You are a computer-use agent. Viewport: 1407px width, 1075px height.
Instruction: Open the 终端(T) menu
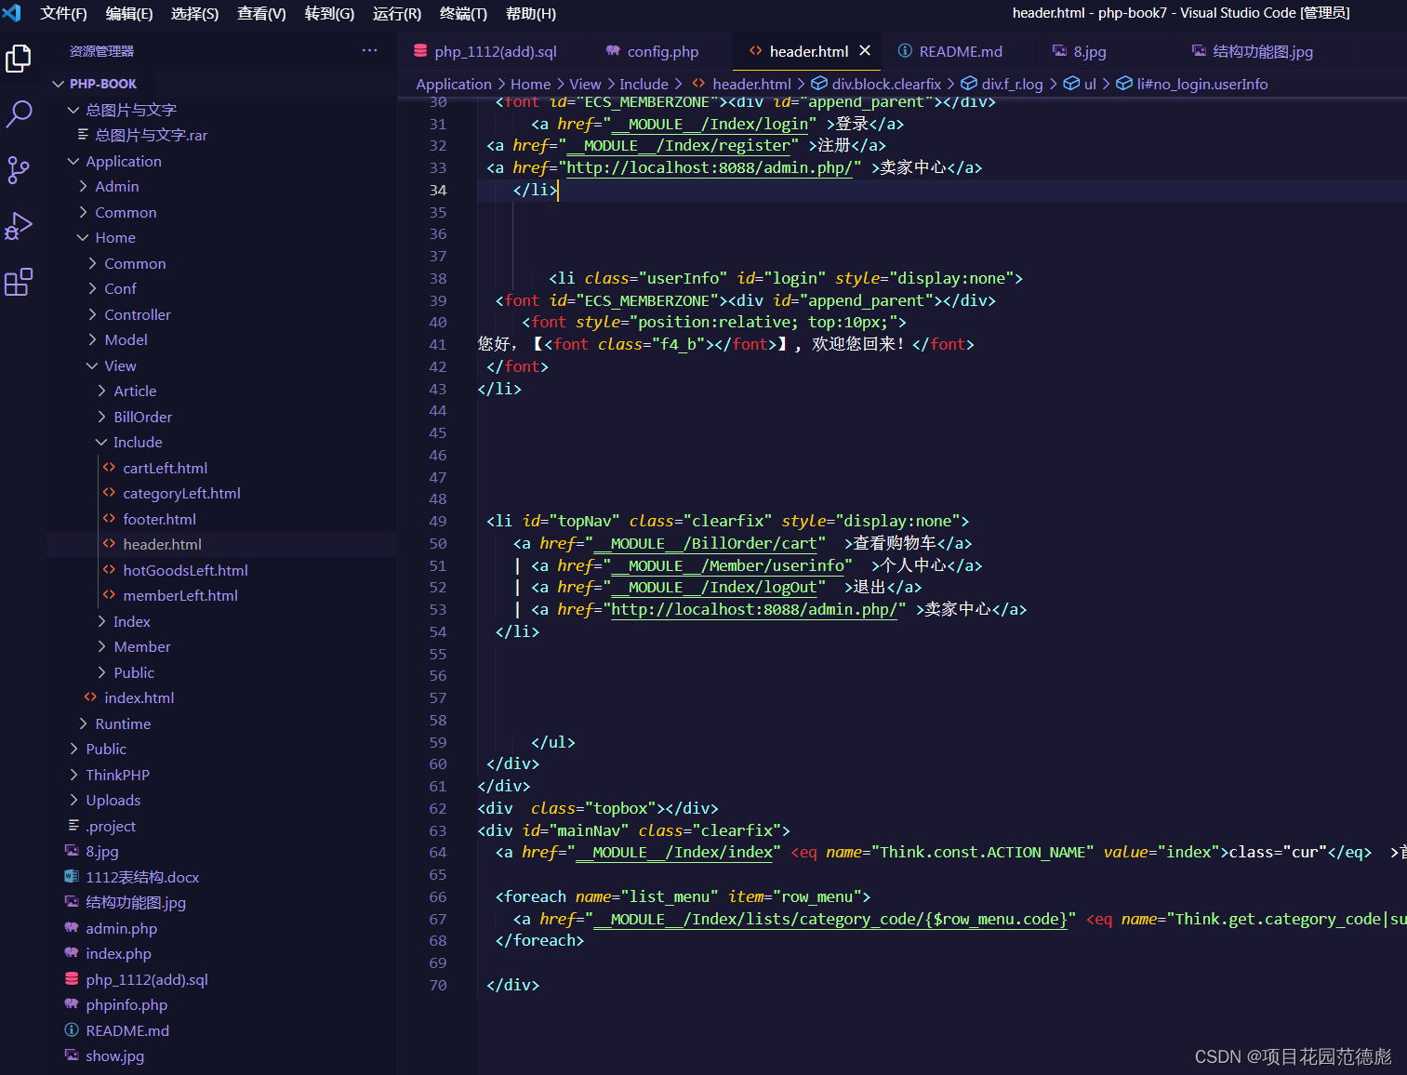pos(463,13)
